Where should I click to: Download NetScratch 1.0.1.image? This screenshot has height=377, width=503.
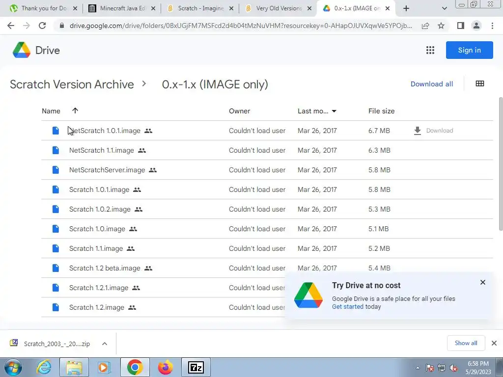click(433, 131)
